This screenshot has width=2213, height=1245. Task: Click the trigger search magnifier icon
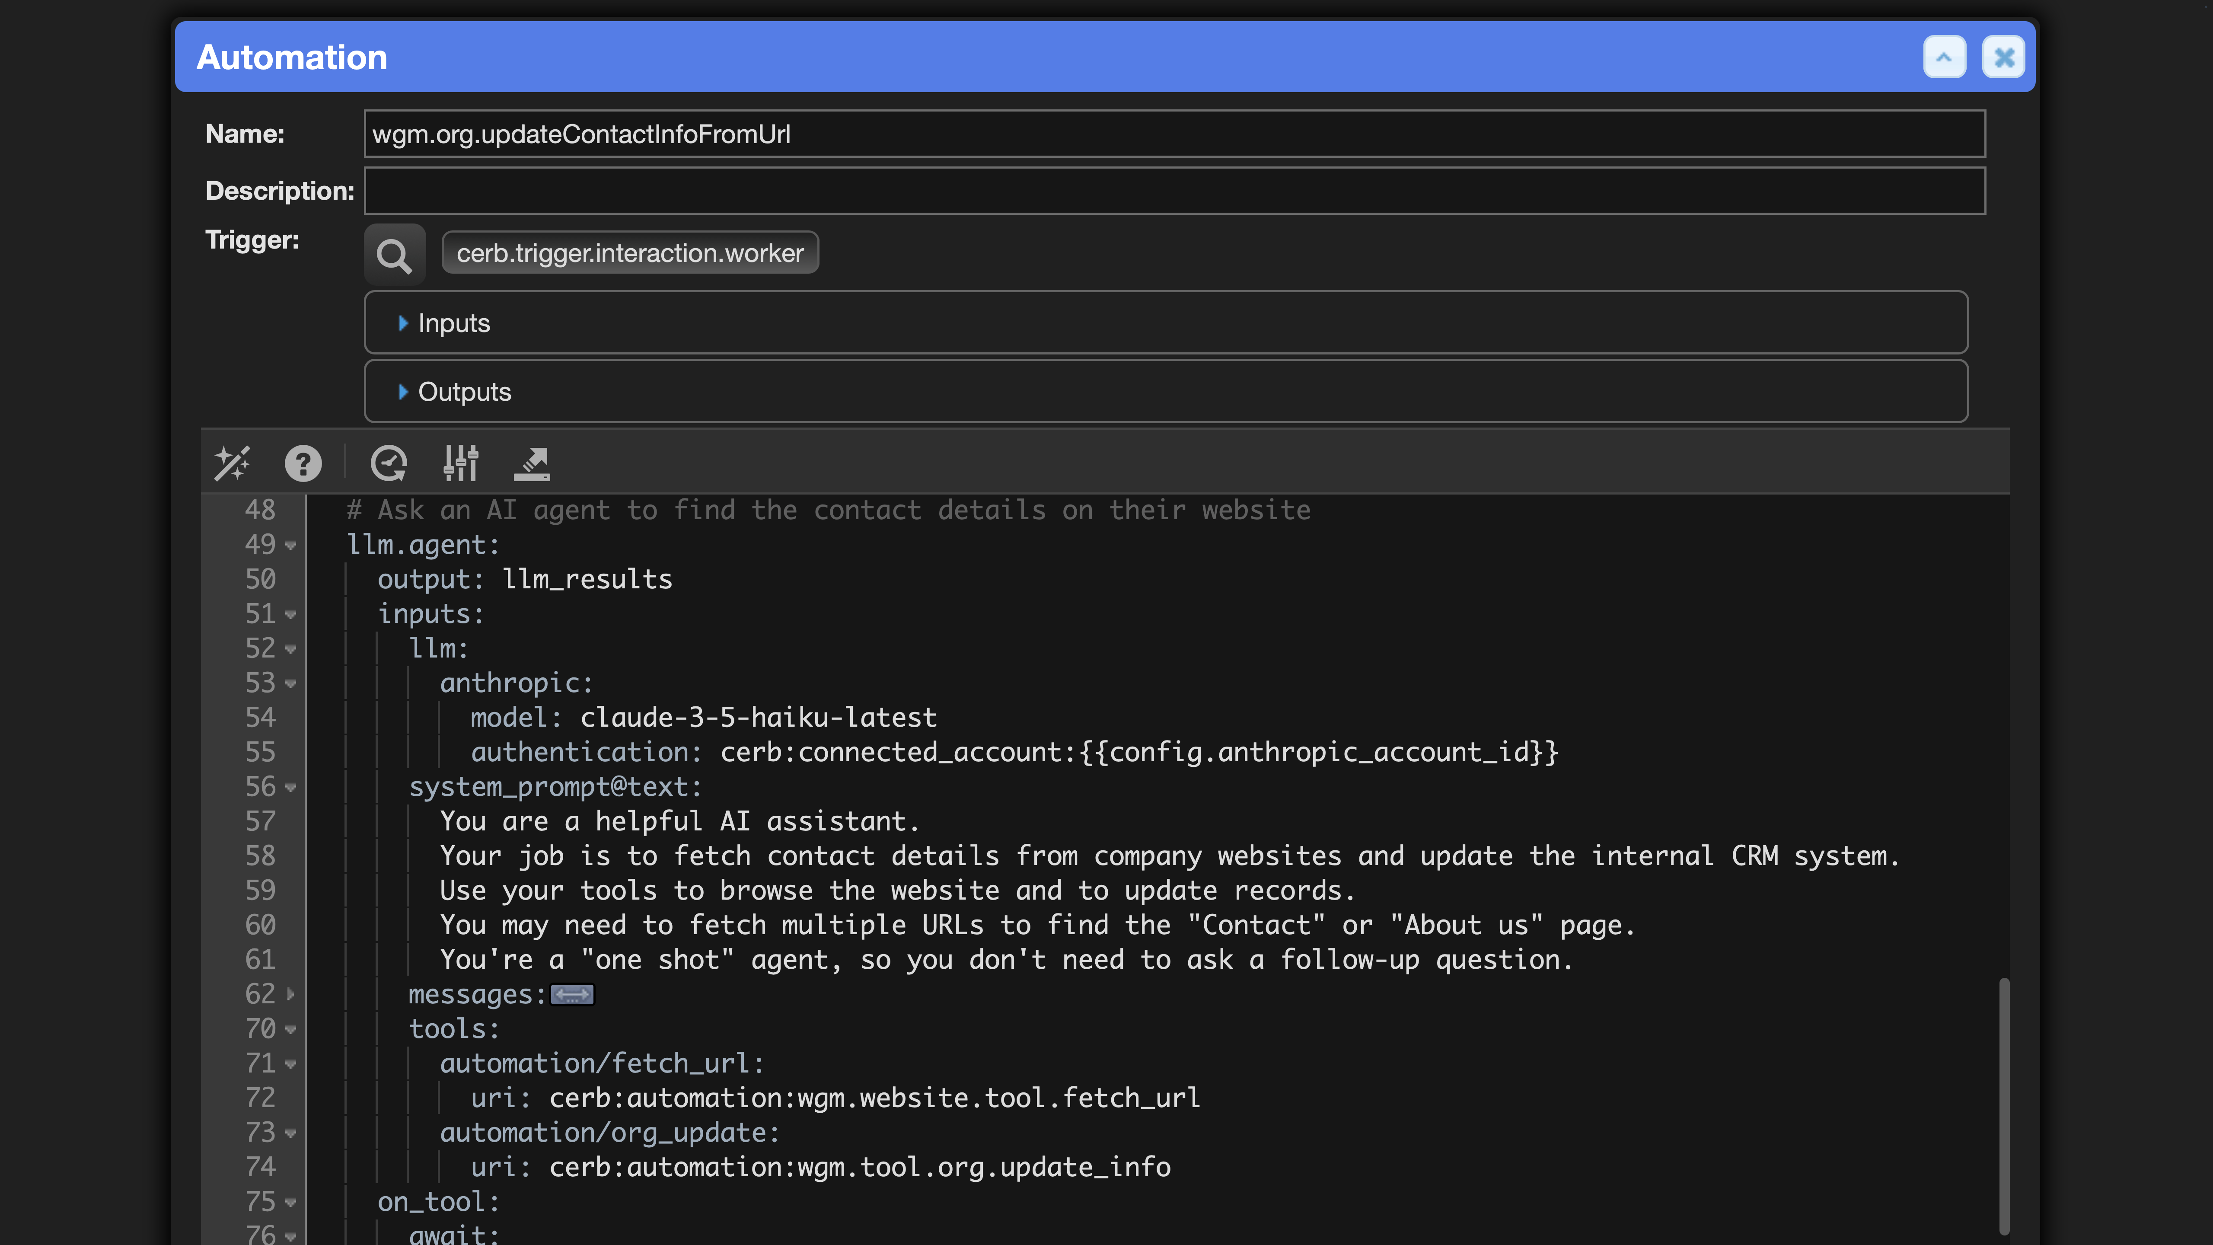tap(394, 254)
